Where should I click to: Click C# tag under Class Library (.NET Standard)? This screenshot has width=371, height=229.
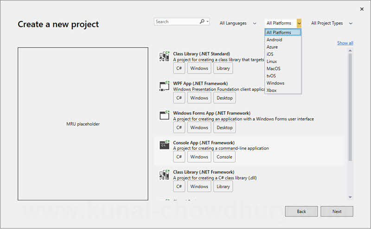click(x=179, y=68)
